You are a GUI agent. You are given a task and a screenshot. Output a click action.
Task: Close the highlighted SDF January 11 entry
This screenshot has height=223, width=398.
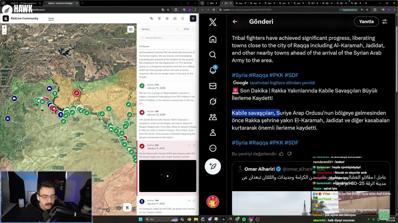pos(189,145)
